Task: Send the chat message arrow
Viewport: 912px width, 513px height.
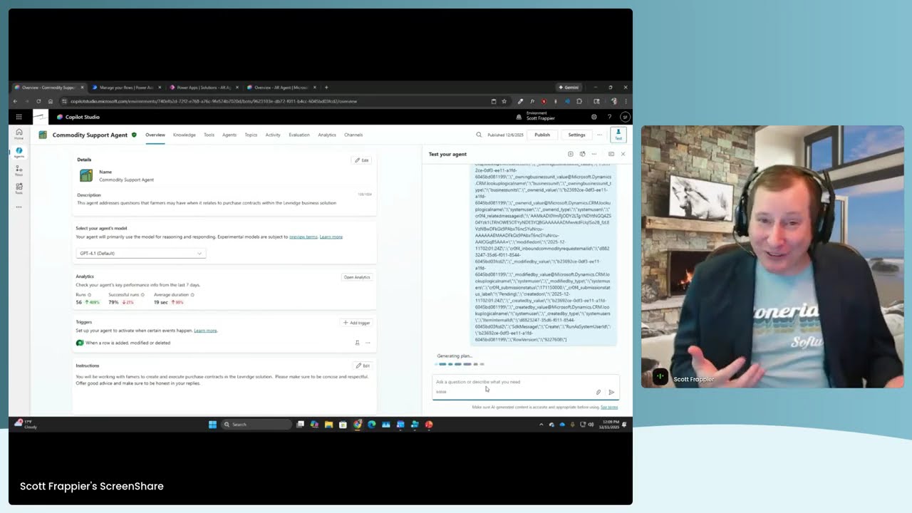Action: [611, 392]
